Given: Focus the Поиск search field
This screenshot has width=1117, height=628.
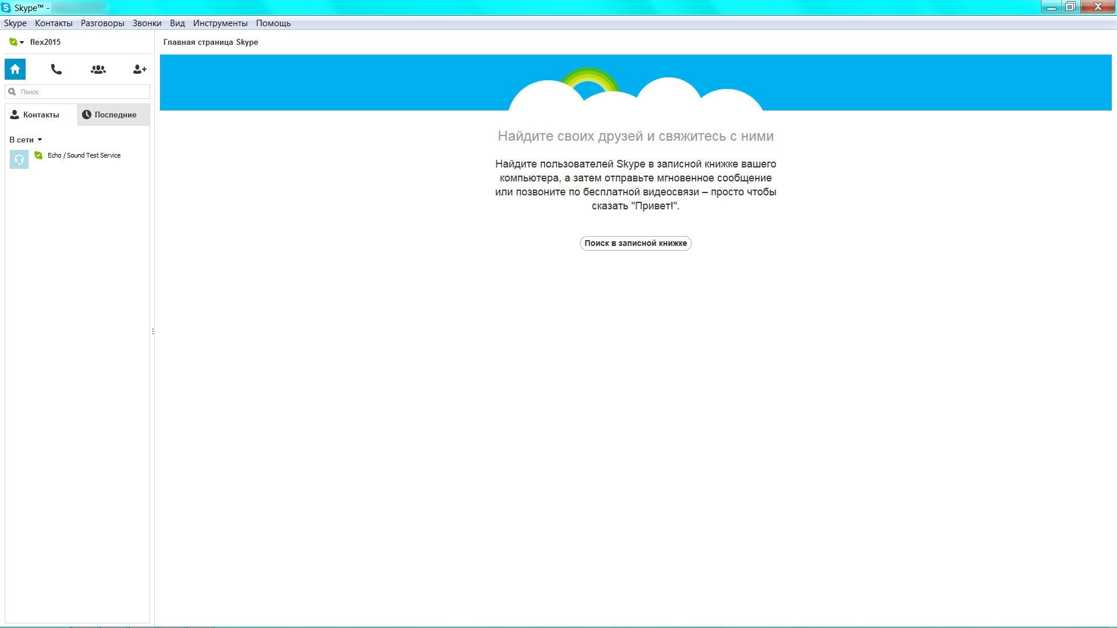Looking at the screenshot, I should point(77,92).
